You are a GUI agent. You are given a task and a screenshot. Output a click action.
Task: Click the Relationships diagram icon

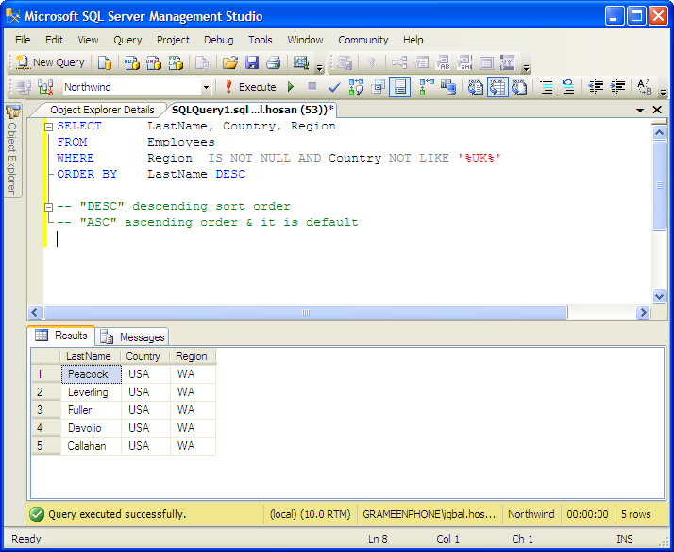(399, 62)
